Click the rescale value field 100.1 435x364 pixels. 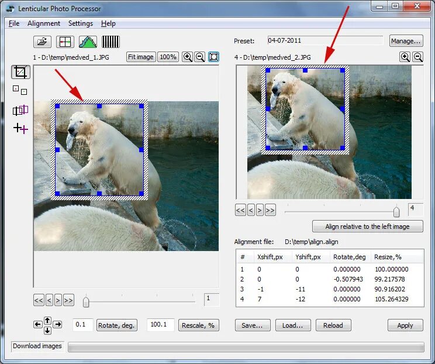[x=161, y=325]
